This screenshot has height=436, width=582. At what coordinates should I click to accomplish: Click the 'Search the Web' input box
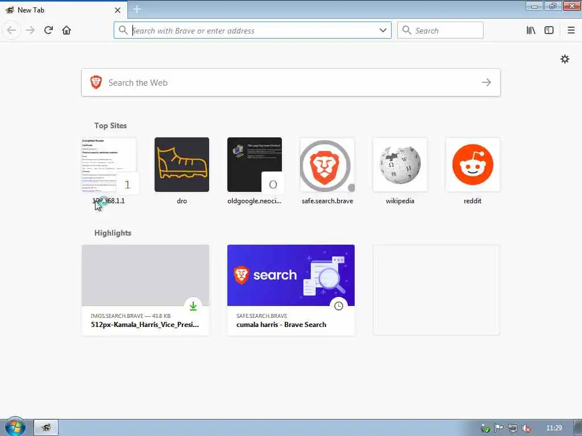(291, 82)
